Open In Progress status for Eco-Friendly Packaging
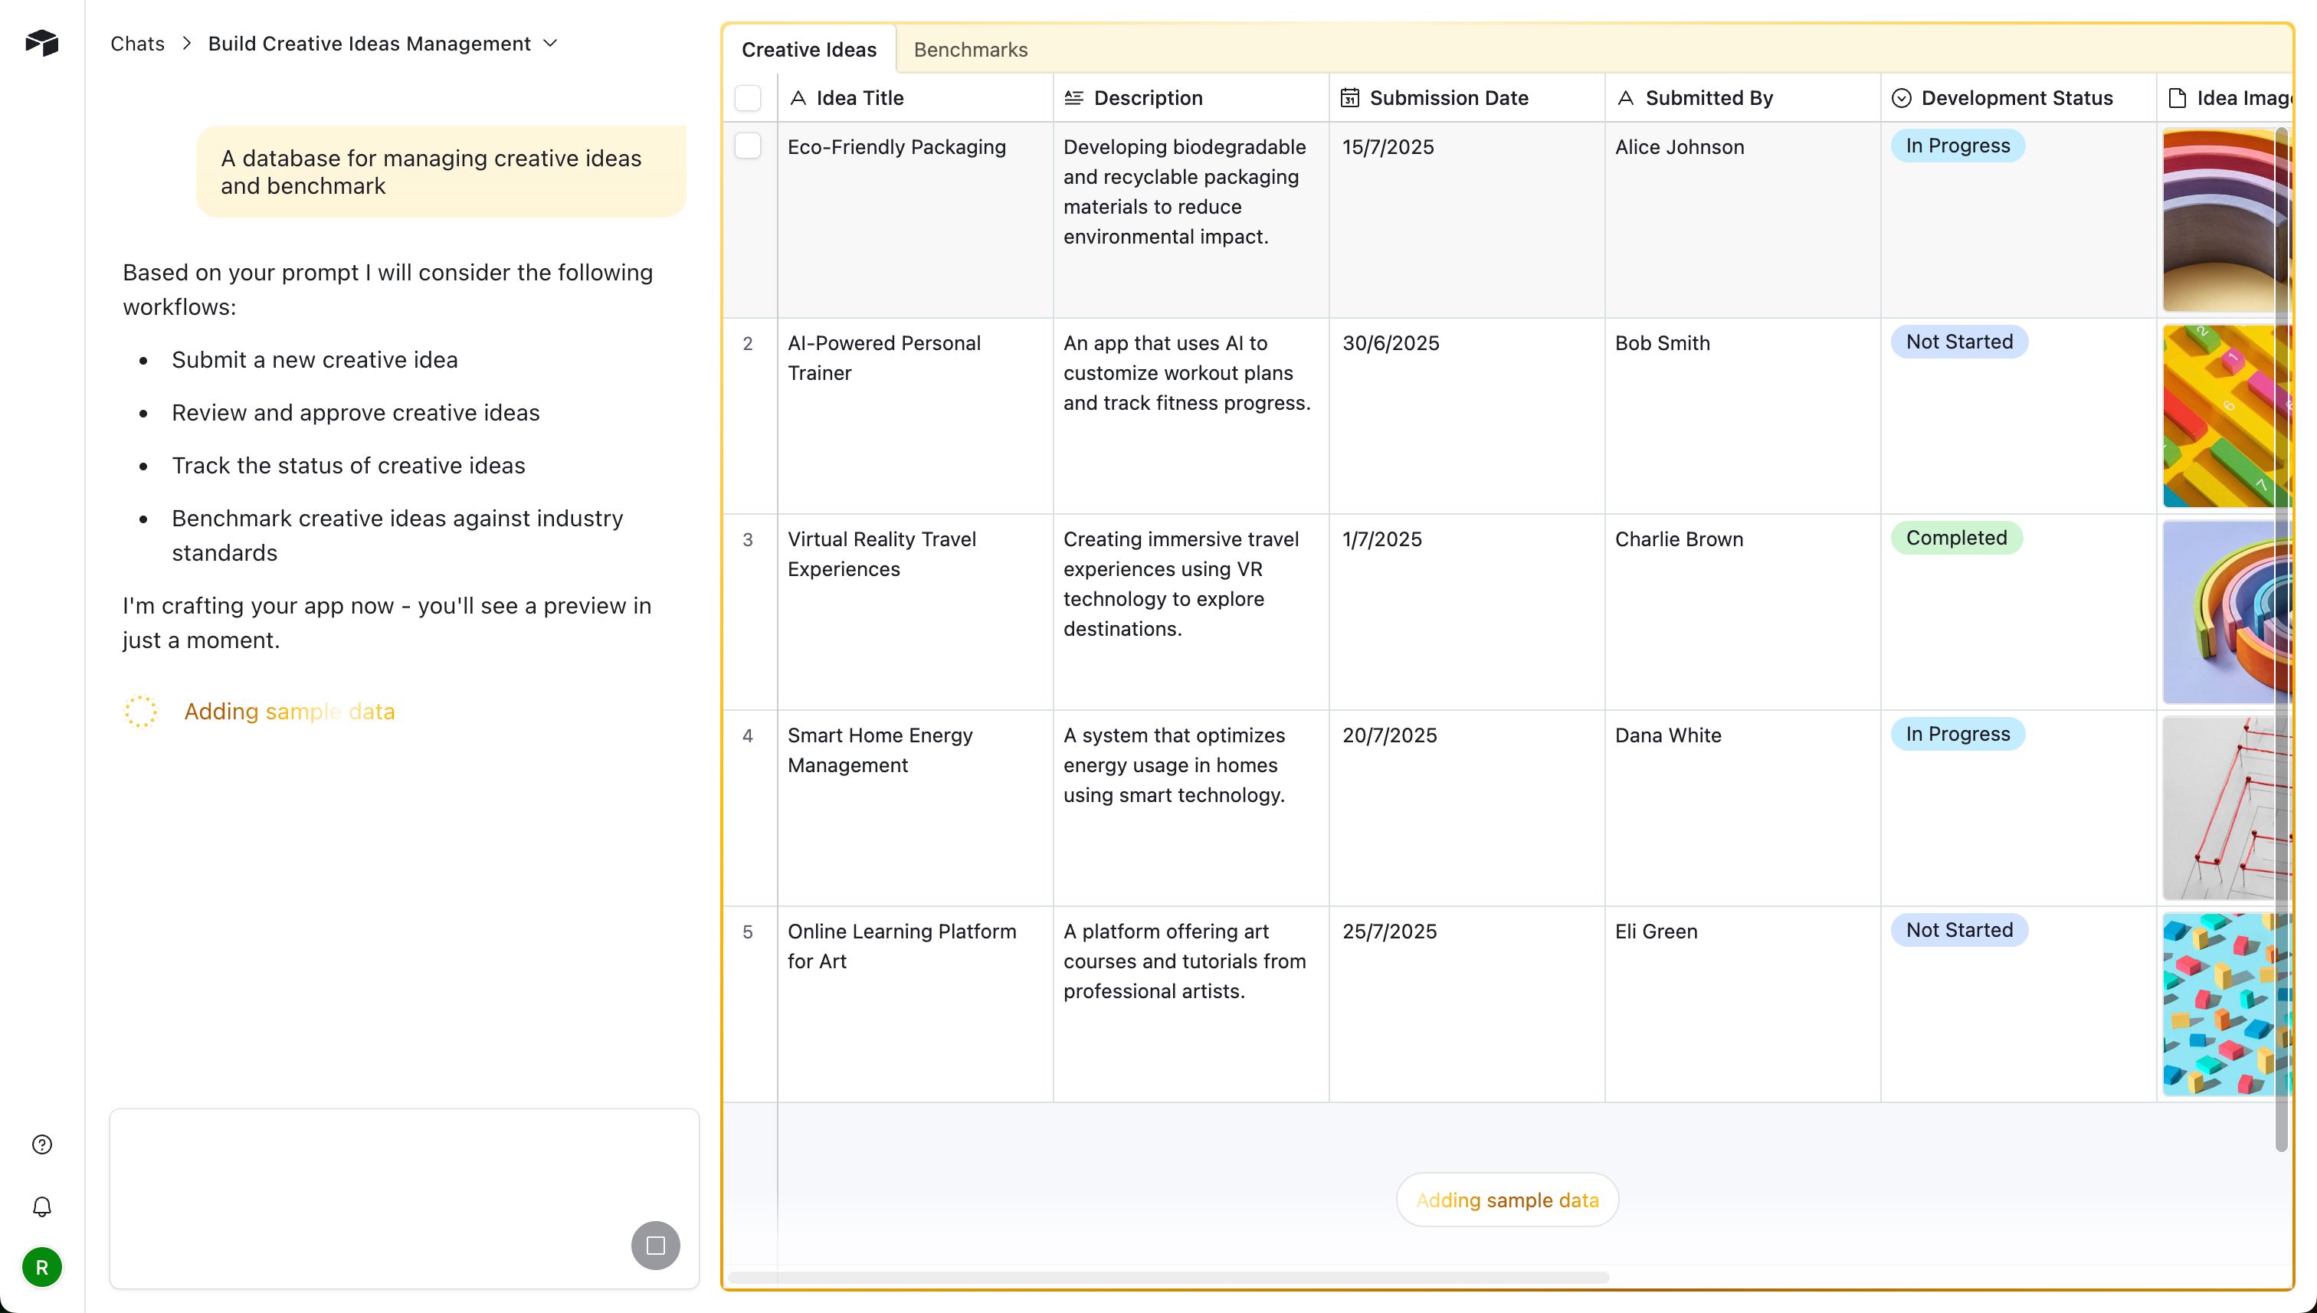This screenshot has height=1313, width=2317. click(1958, 146)
